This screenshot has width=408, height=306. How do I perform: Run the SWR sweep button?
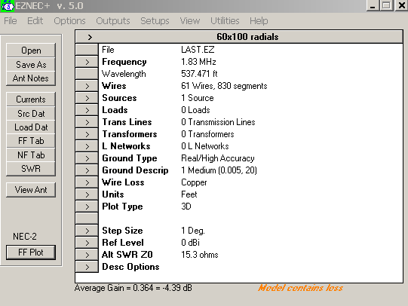point(31,169)
